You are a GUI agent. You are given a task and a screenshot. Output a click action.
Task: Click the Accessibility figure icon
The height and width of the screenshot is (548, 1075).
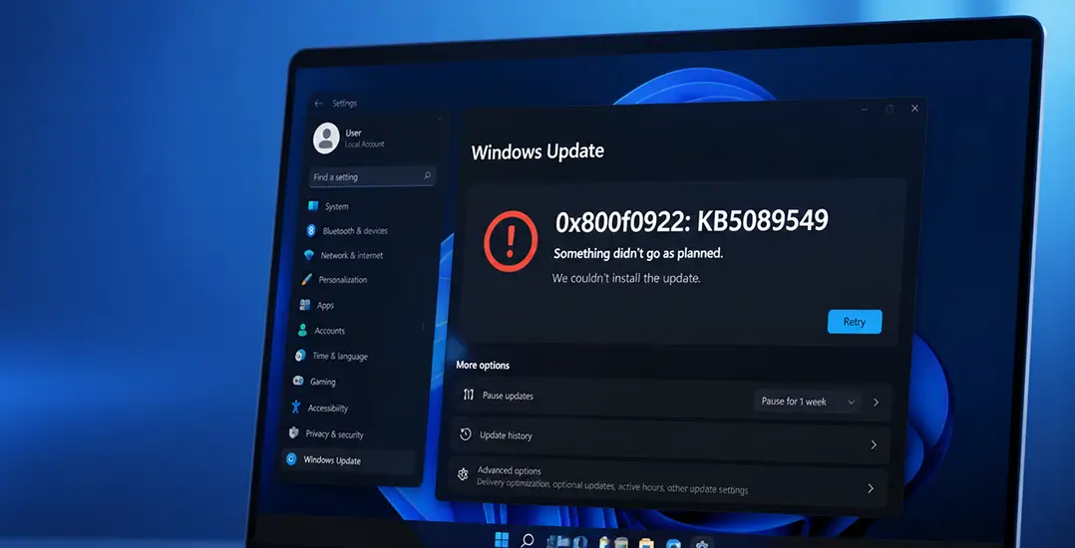coord(295,407)
